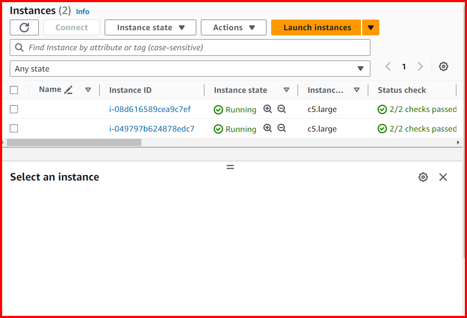Screen dimensions: 467x318
Task: Expand the Launch instances split-button arrow
Action: pos(370,27)
